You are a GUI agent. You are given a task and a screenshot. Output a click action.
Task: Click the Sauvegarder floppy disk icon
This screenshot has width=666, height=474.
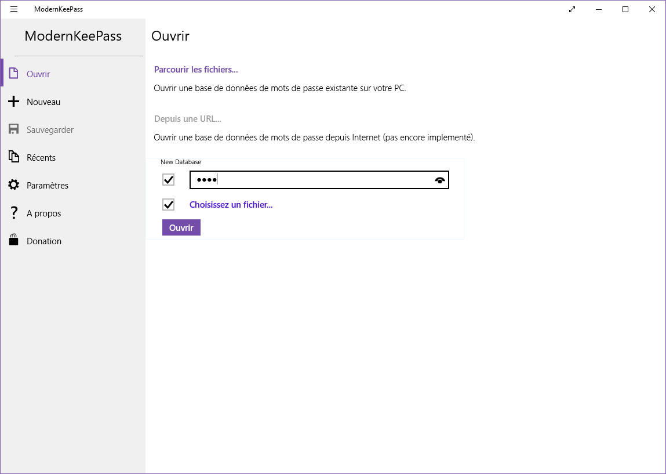(14, 130)
